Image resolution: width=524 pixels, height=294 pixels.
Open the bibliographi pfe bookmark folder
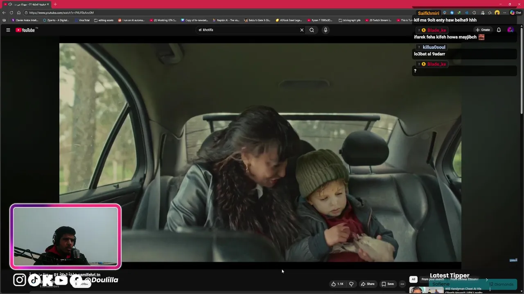coord(350,20)
